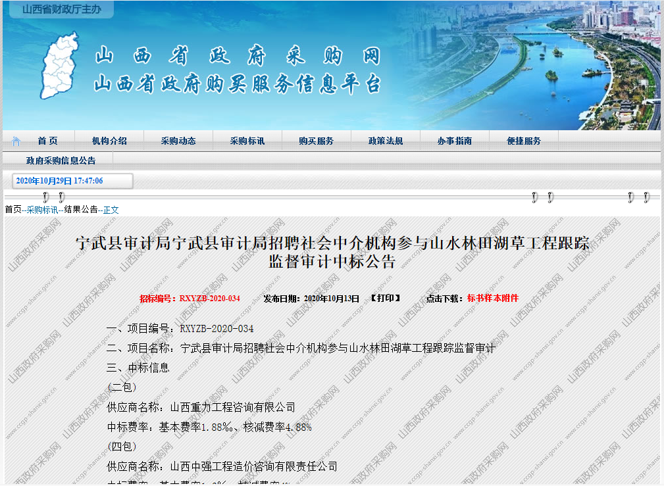Select the 一、项目编号 line
The height and width of the screenshot is (486, 664).
180,329
